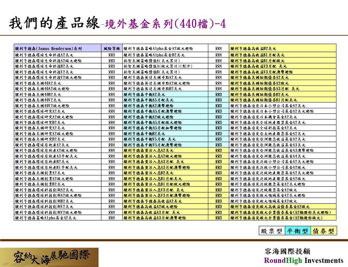The image size is (348, 267).
Task: Click the 容海國際投顧 company text
Action: [x=287, y=251]
